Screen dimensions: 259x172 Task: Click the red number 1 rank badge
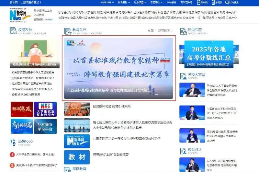point(12,155)
